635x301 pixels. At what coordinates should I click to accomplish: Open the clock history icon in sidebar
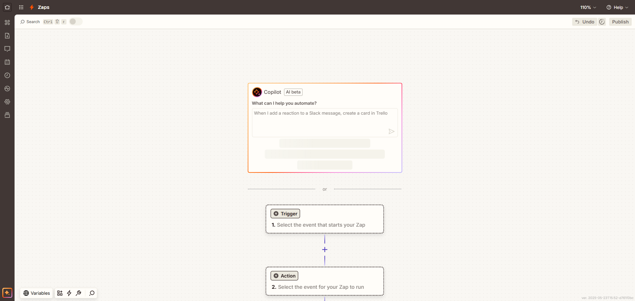point(7,75)
